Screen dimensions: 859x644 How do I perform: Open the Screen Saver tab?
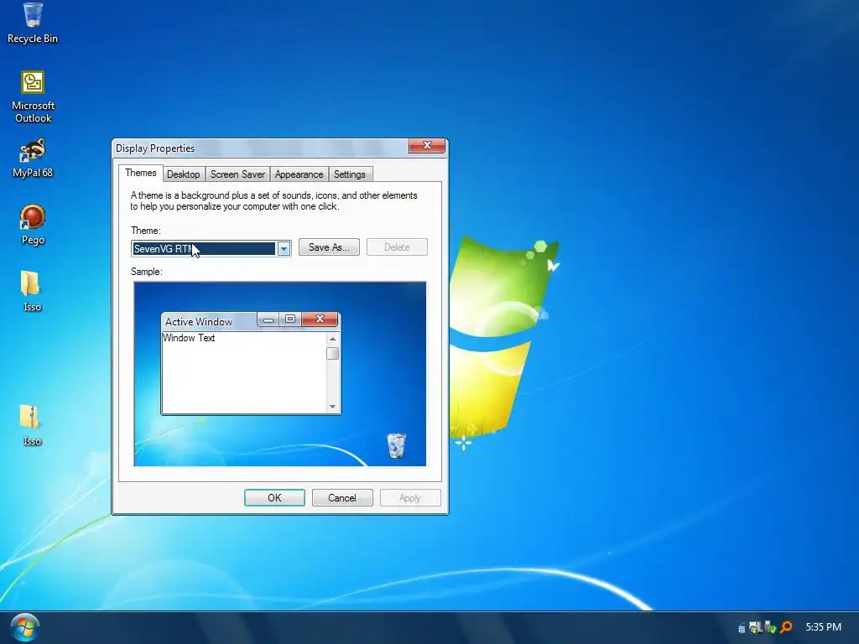[x=237, y=174]
